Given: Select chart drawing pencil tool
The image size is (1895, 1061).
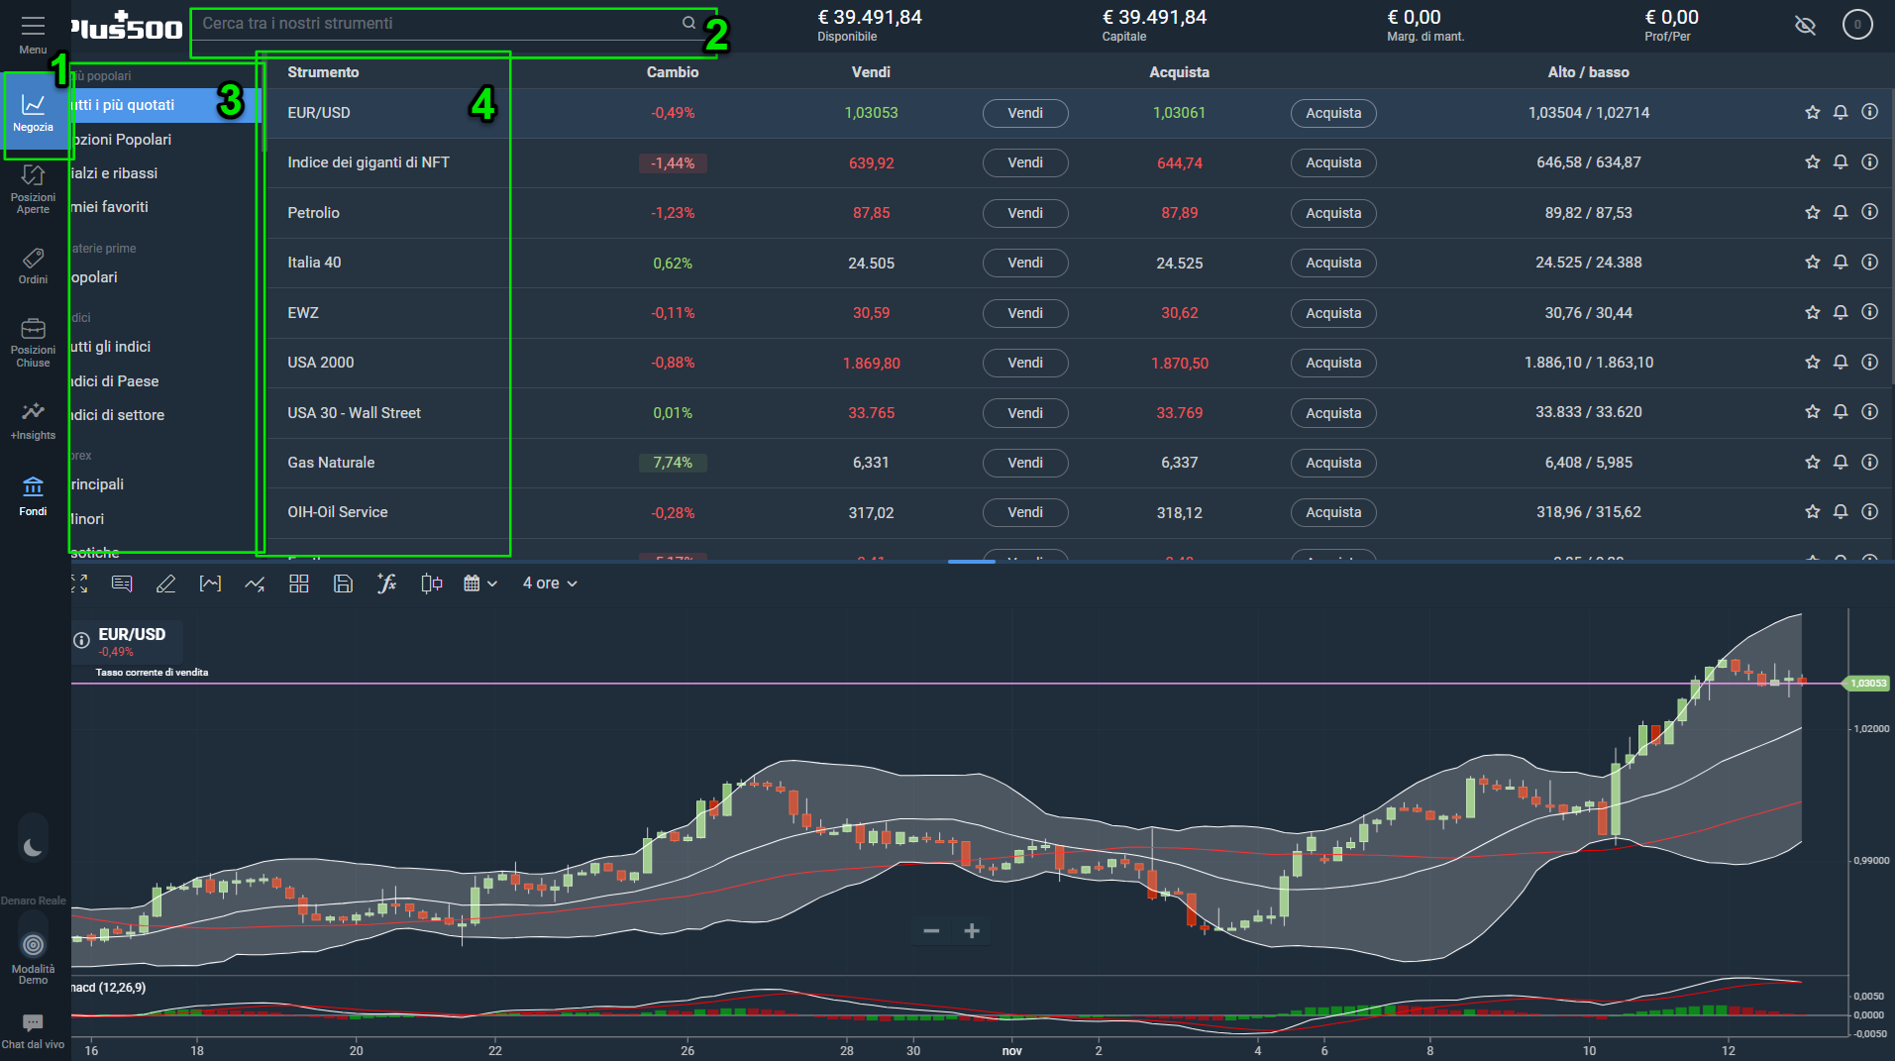Looking at the screenshot, I should tap(165, 584).
